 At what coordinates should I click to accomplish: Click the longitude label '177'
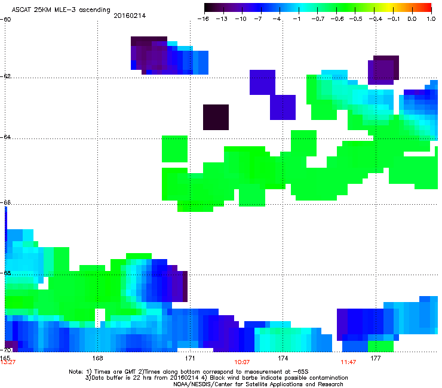click(x=376, y=358)
